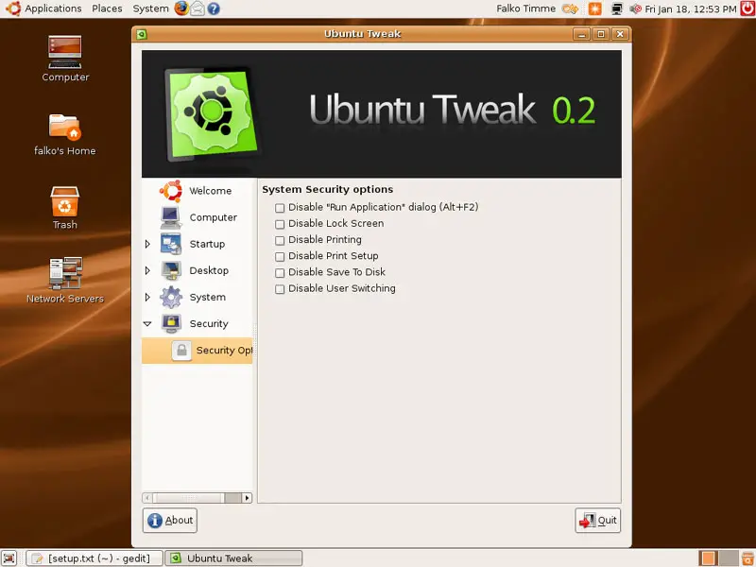
Task: Expand the Desktop tree node arrow
Action: [147, 270]
